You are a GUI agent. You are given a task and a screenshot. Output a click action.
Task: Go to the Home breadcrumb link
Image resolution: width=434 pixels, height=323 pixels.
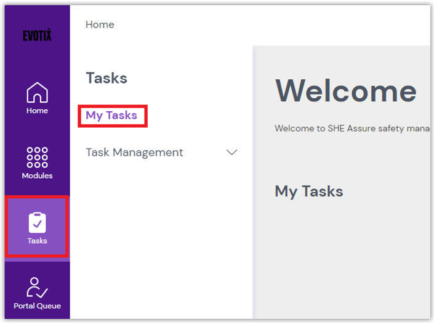pyautogui.click(x=100, y=25)
